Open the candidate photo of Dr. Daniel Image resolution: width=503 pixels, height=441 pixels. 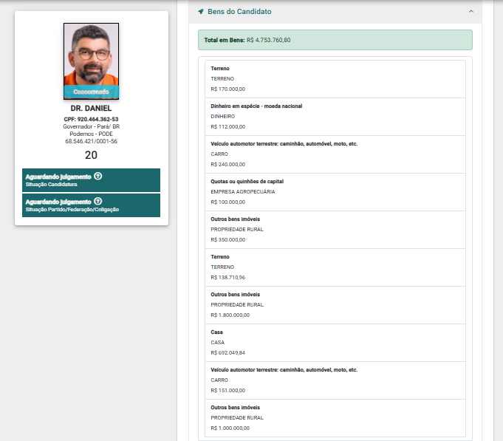pyautogui.click(x=91, y=61)
